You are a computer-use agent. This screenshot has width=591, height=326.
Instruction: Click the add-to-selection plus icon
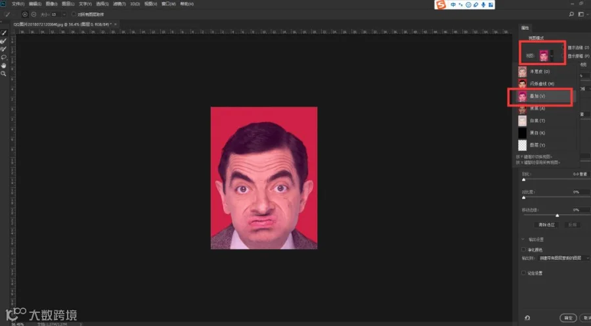[25, 14]
